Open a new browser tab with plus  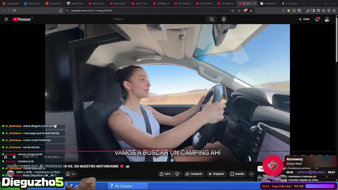304,3
